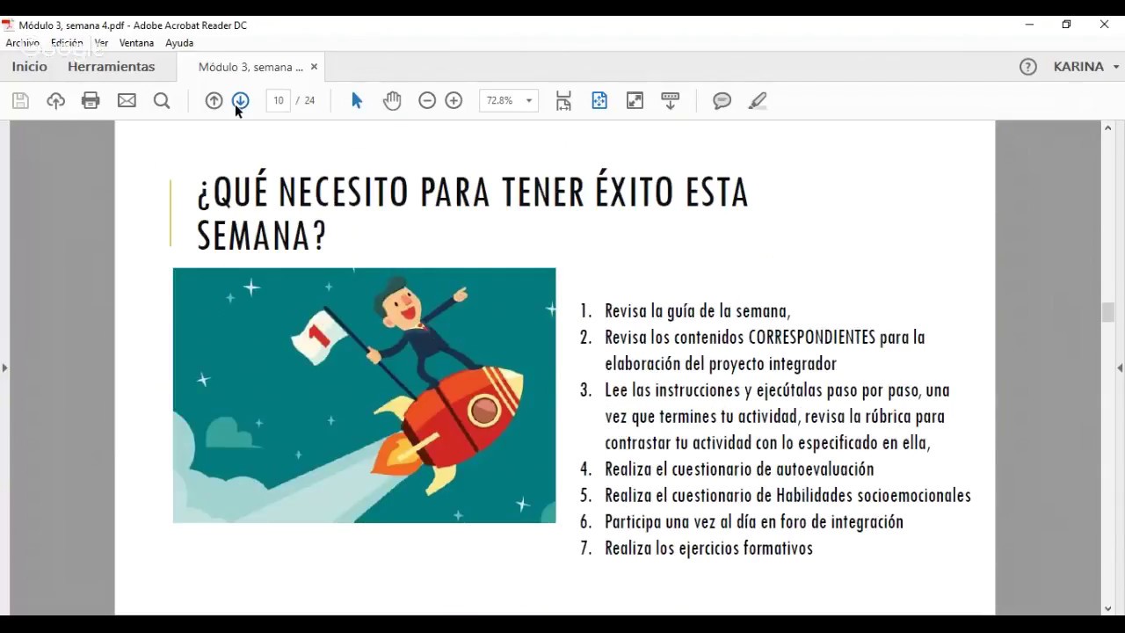
Task: Print the document using printer icon
Action: [91, 101]
